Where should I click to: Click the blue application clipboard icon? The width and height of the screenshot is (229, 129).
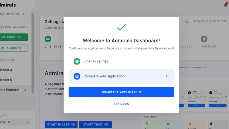[77, 76]
